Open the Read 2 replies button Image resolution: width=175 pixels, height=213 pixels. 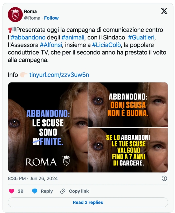88,202
